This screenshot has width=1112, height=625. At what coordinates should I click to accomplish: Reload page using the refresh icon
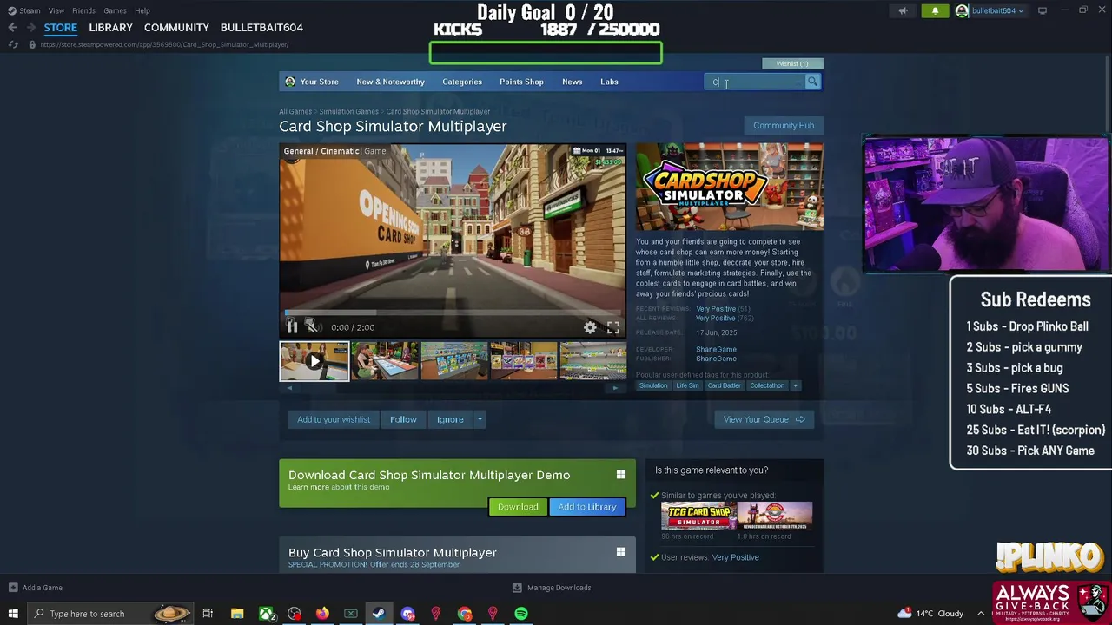pos(13,44)
